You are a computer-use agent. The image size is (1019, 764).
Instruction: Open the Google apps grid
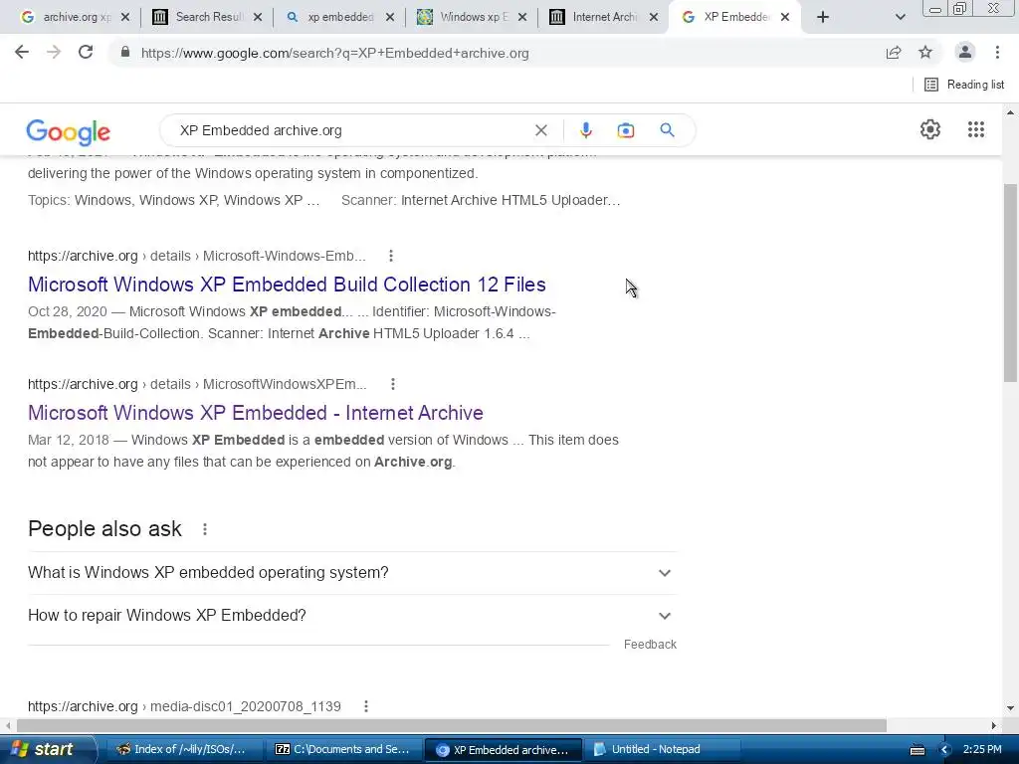pyautogui.click(x=975, y=129)
